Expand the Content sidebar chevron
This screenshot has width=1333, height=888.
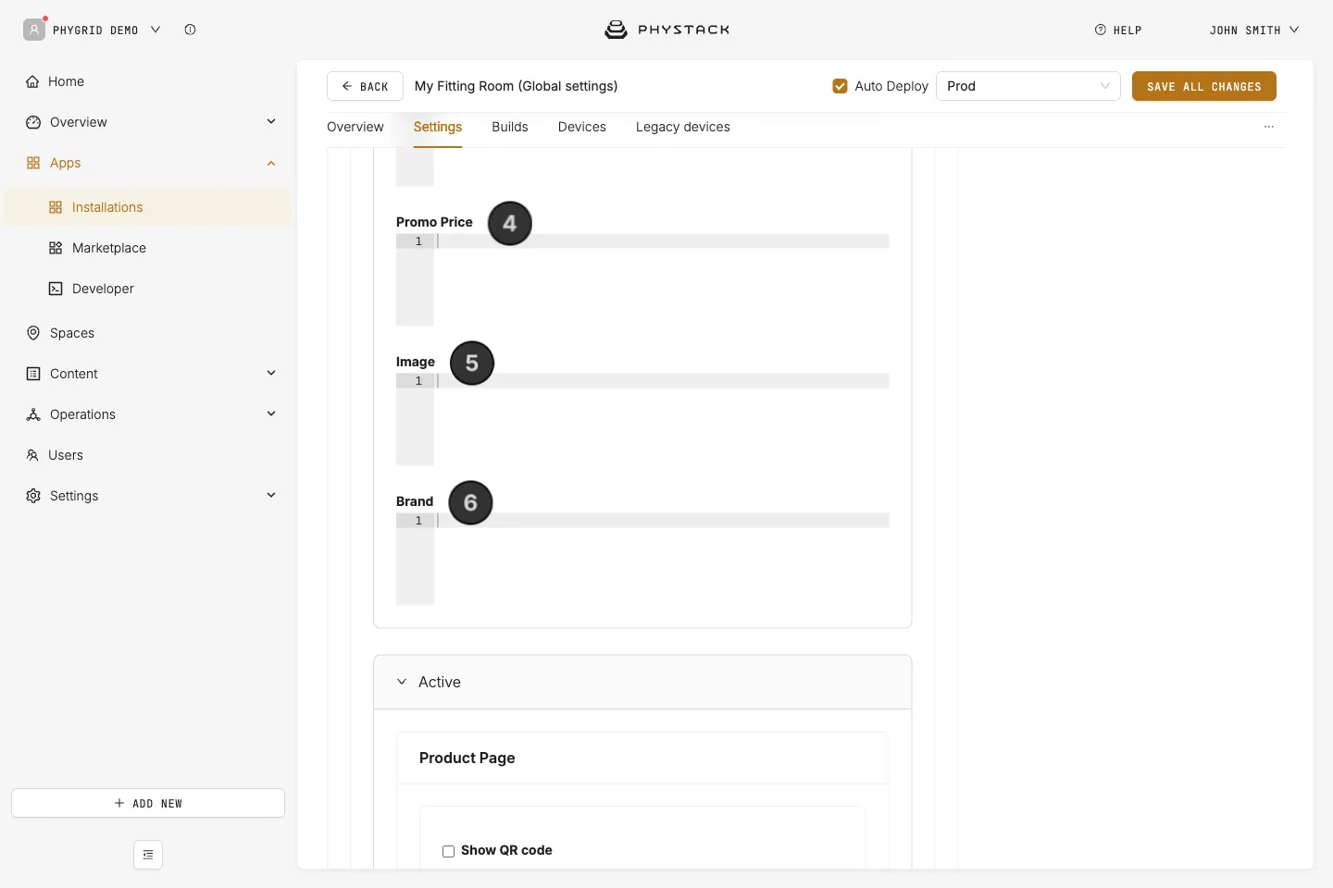[x=271, y=373]
